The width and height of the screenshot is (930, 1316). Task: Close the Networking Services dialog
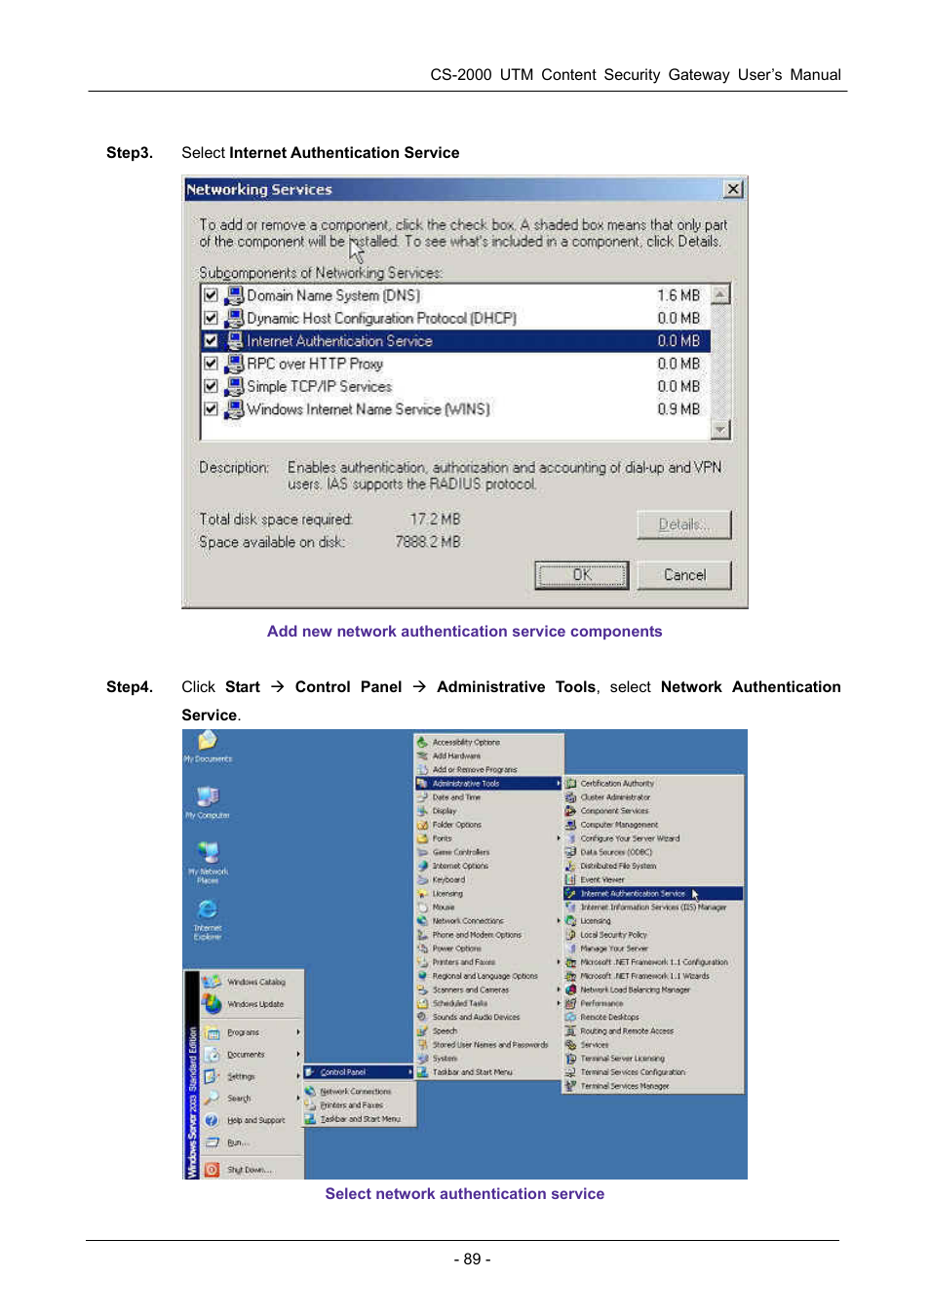coord(733,189)
